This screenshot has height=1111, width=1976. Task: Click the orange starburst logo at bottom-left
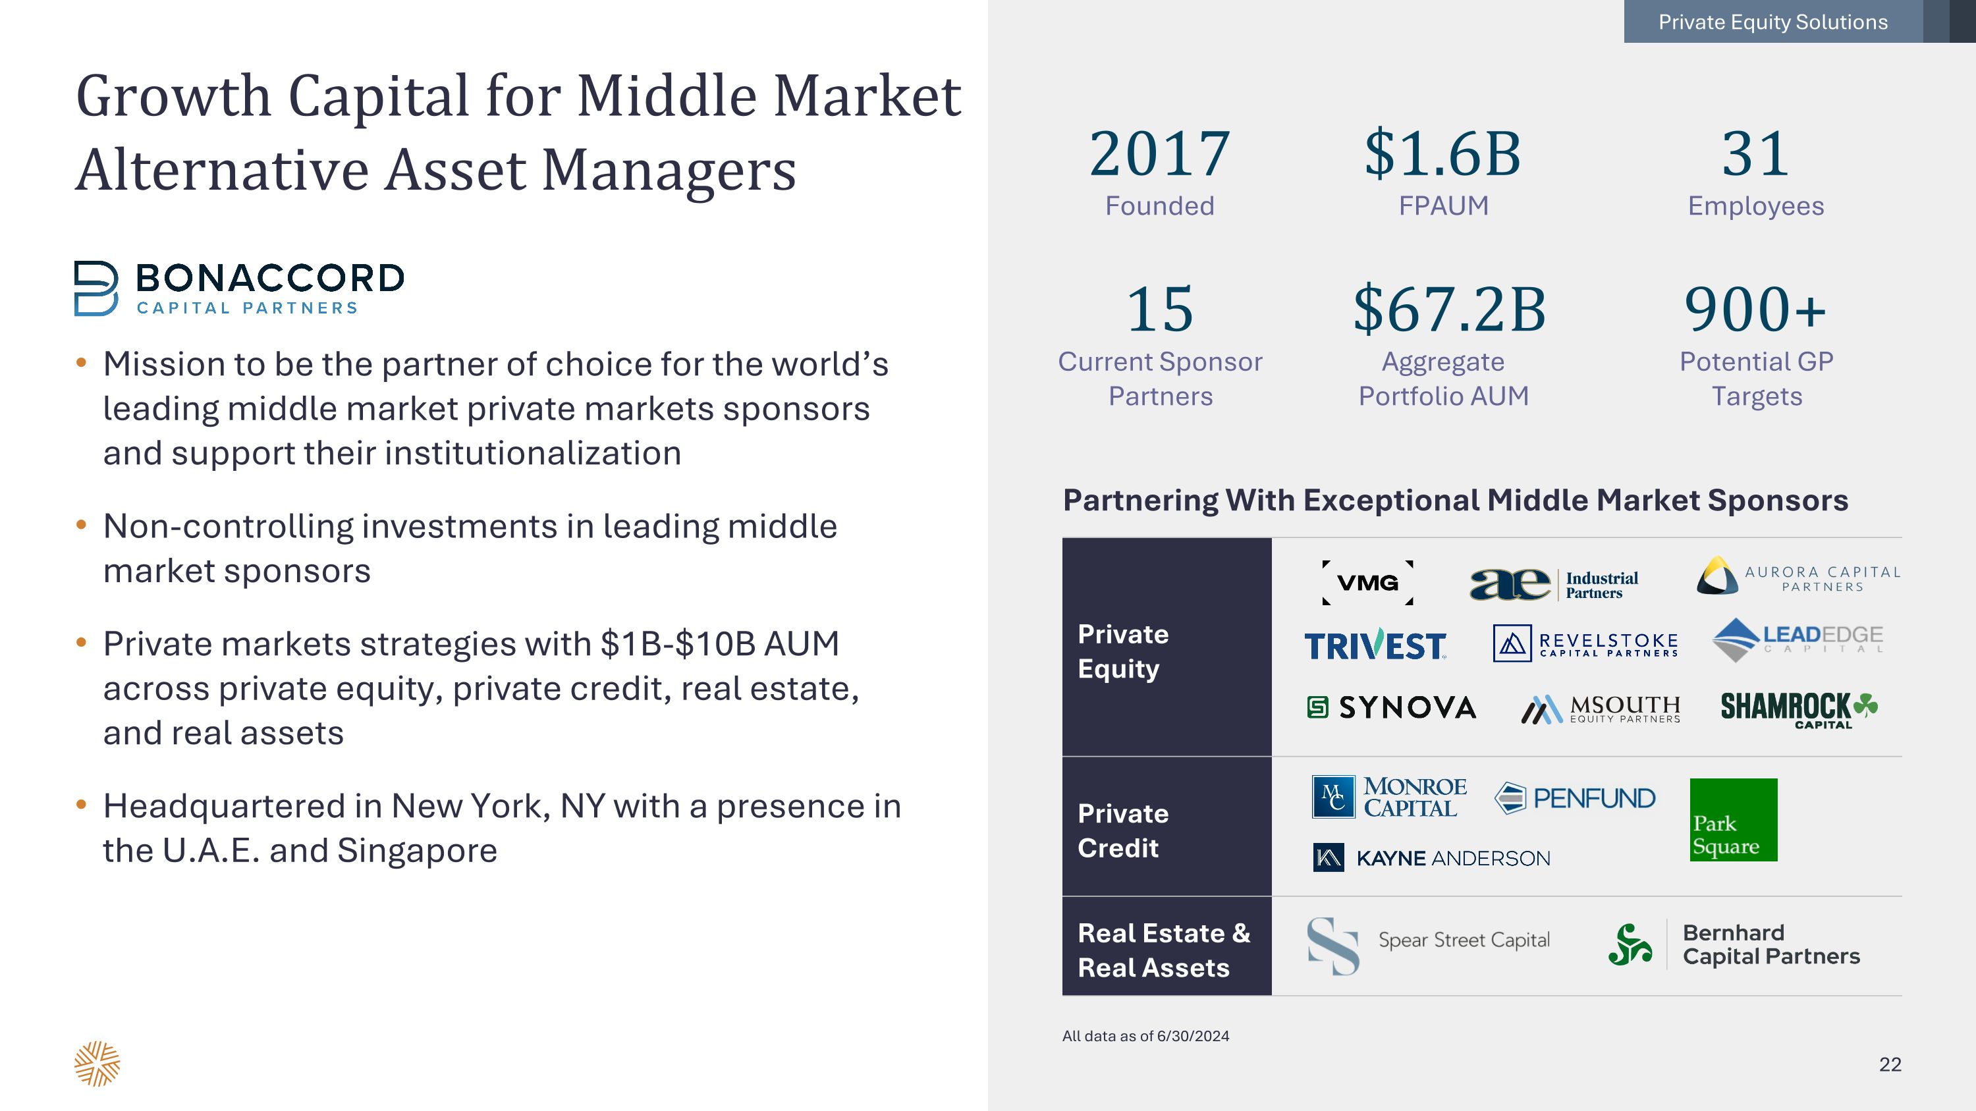tap(97, 1064)
